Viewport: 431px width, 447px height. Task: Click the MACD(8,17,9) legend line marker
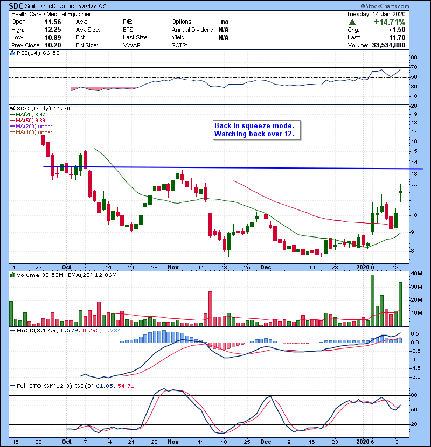point(13,331)
